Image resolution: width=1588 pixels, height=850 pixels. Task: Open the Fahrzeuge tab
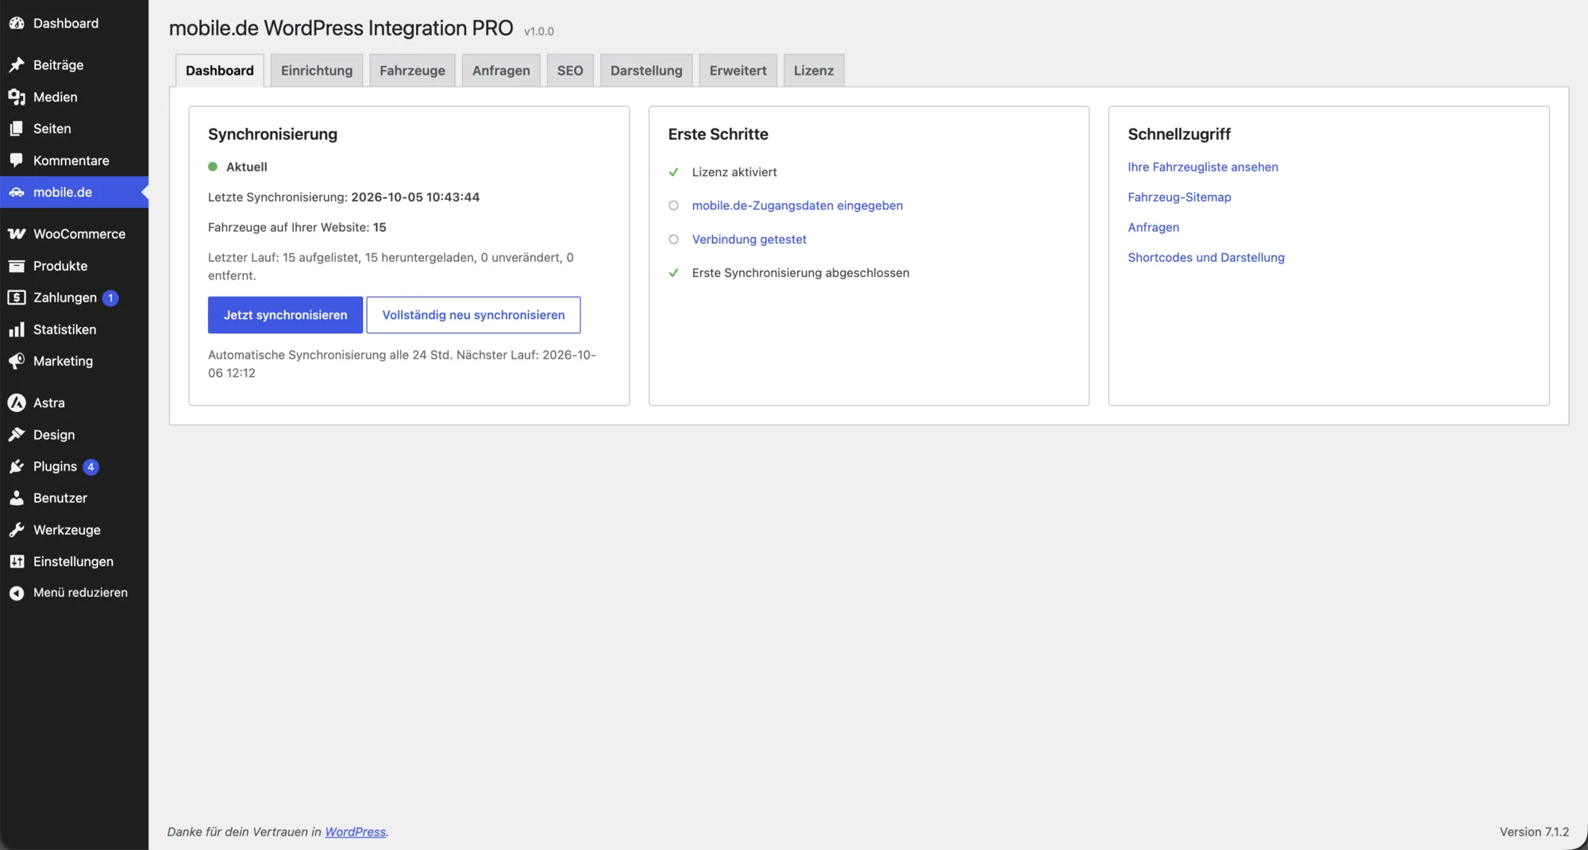click(x=412, y=71)
